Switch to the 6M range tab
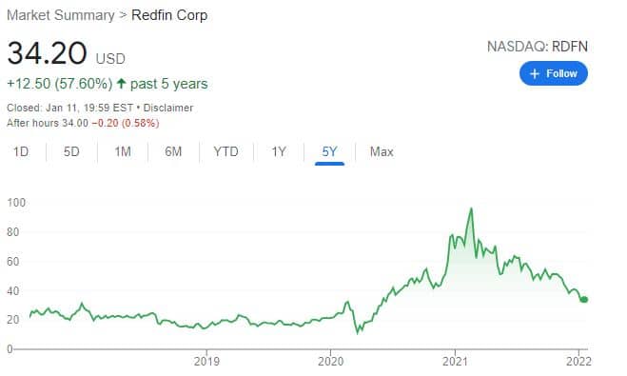The width and height of the screenshot is (627, 376). pyautogui.click(x=173, y=151)
